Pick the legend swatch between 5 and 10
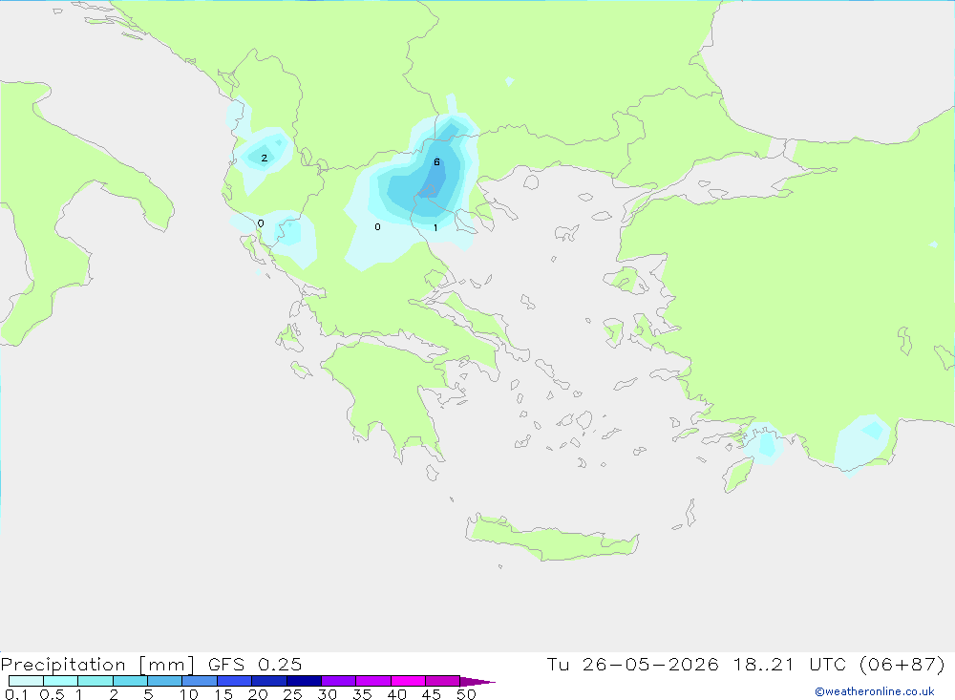 [x=165, y=681]
